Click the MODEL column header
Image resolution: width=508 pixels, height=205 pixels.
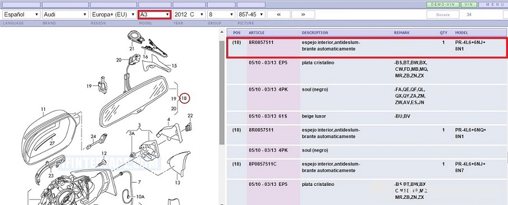pos(461,33)
